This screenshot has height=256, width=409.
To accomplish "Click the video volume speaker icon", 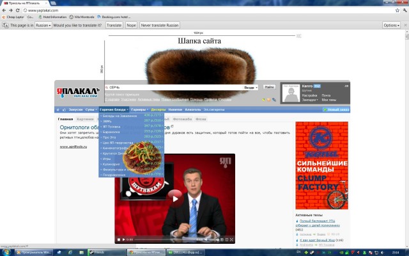I will [x=206, y=239].
